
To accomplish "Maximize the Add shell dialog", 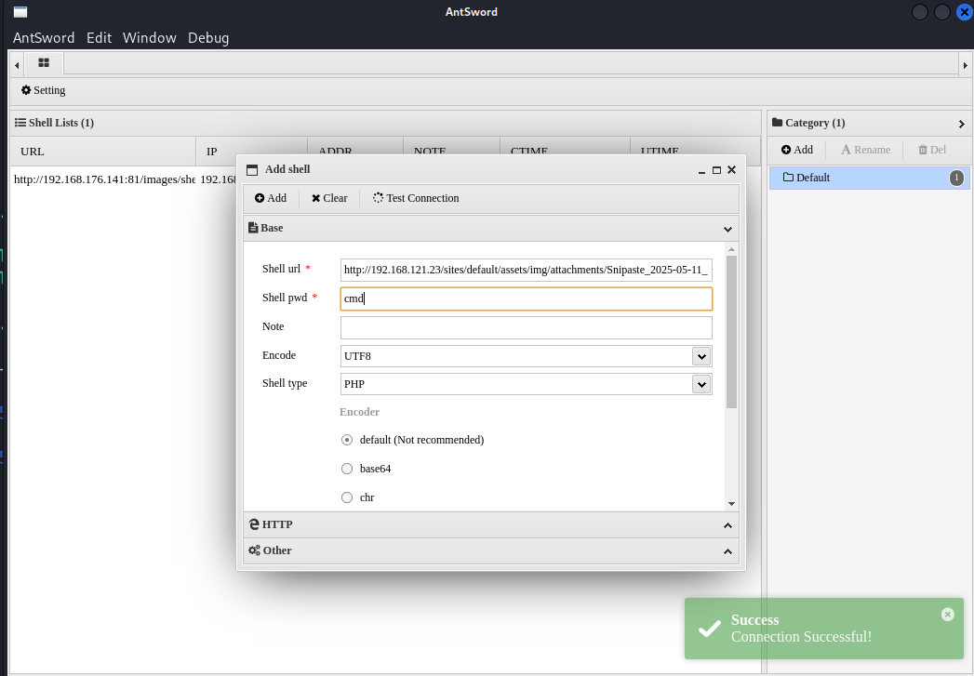I will click(x=716, y=170).
